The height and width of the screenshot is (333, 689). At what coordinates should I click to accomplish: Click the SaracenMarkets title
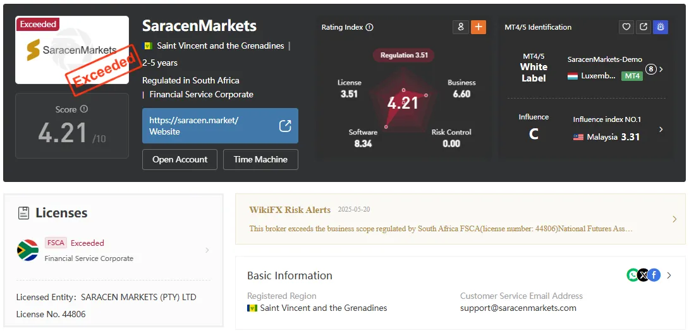coord(200,25)
